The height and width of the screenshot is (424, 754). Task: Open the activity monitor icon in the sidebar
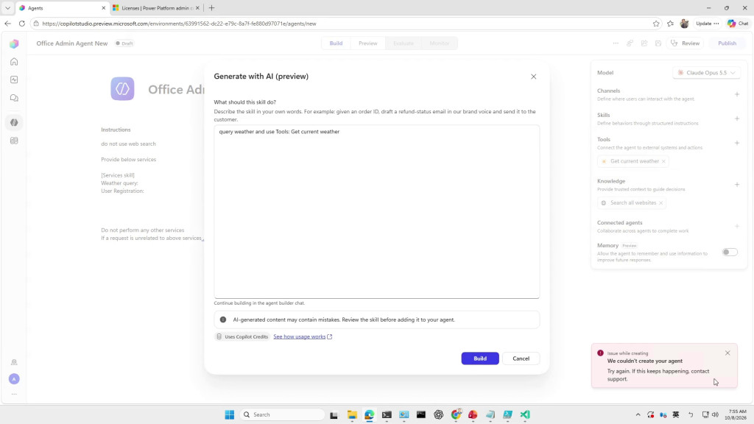click(14, 79)
